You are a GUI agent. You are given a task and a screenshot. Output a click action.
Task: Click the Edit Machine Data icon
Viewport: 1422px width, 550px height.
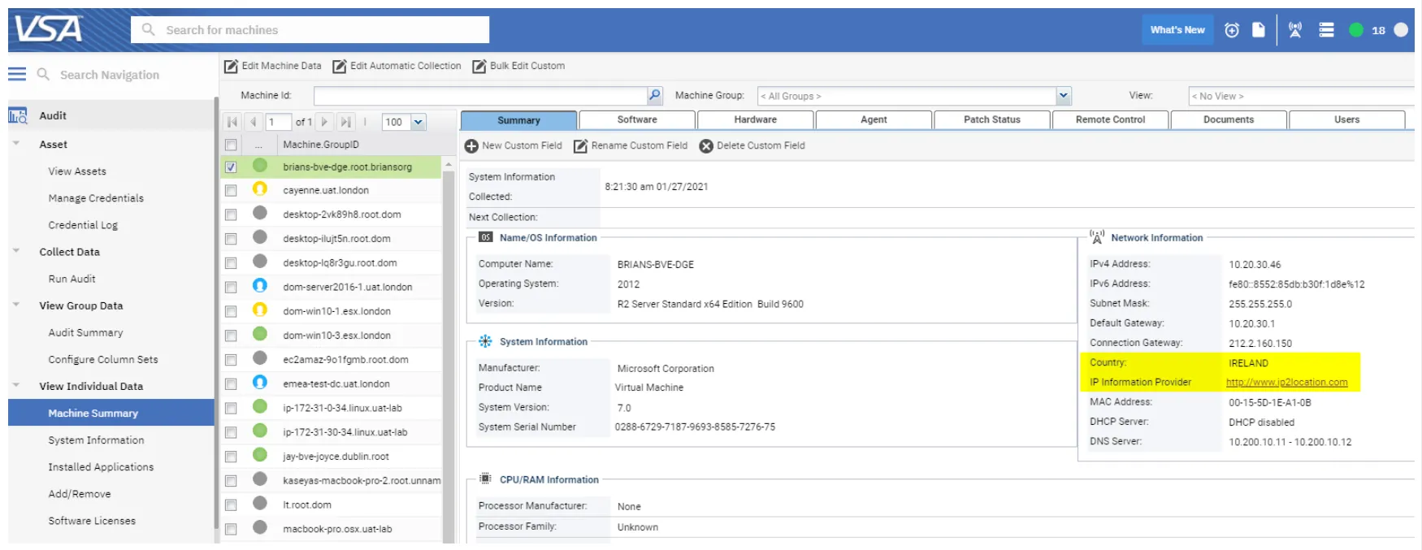[x=232, y=66]
